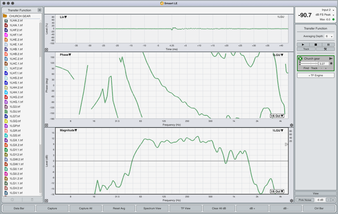Click the play button in Transfer Function controls

click(x=303, y=45)
